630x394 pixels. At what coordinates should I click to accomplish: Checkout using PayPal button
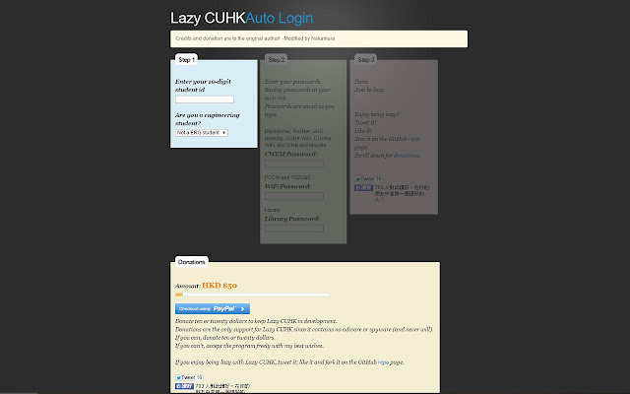pyautogui.click(x=213, y=308)
